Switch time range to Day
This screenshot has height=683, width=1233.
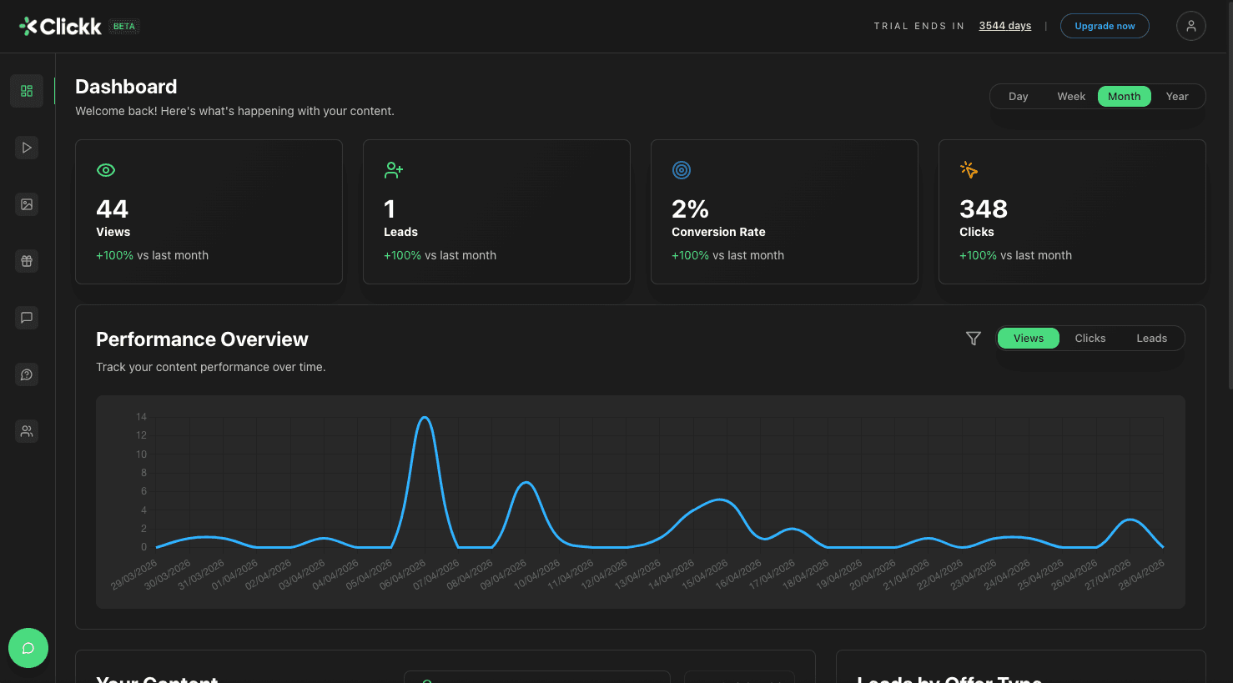(x=1018, y=97)
